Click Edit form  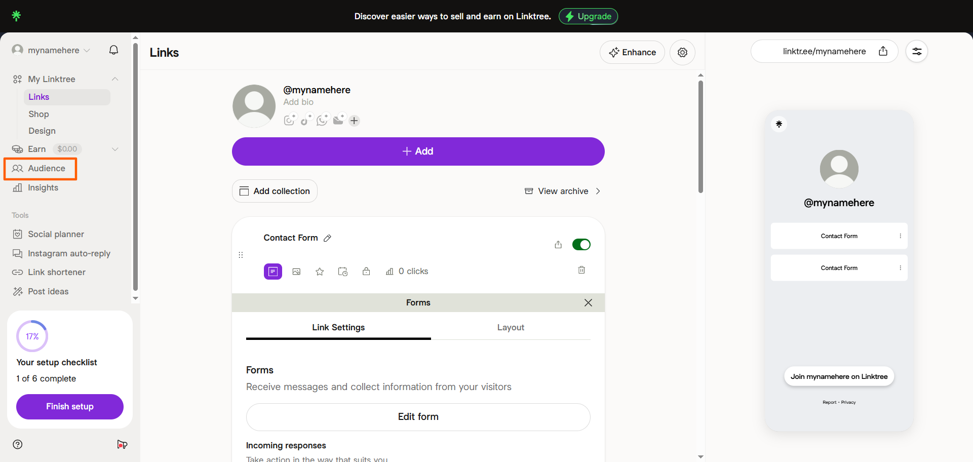pos(418,417)
